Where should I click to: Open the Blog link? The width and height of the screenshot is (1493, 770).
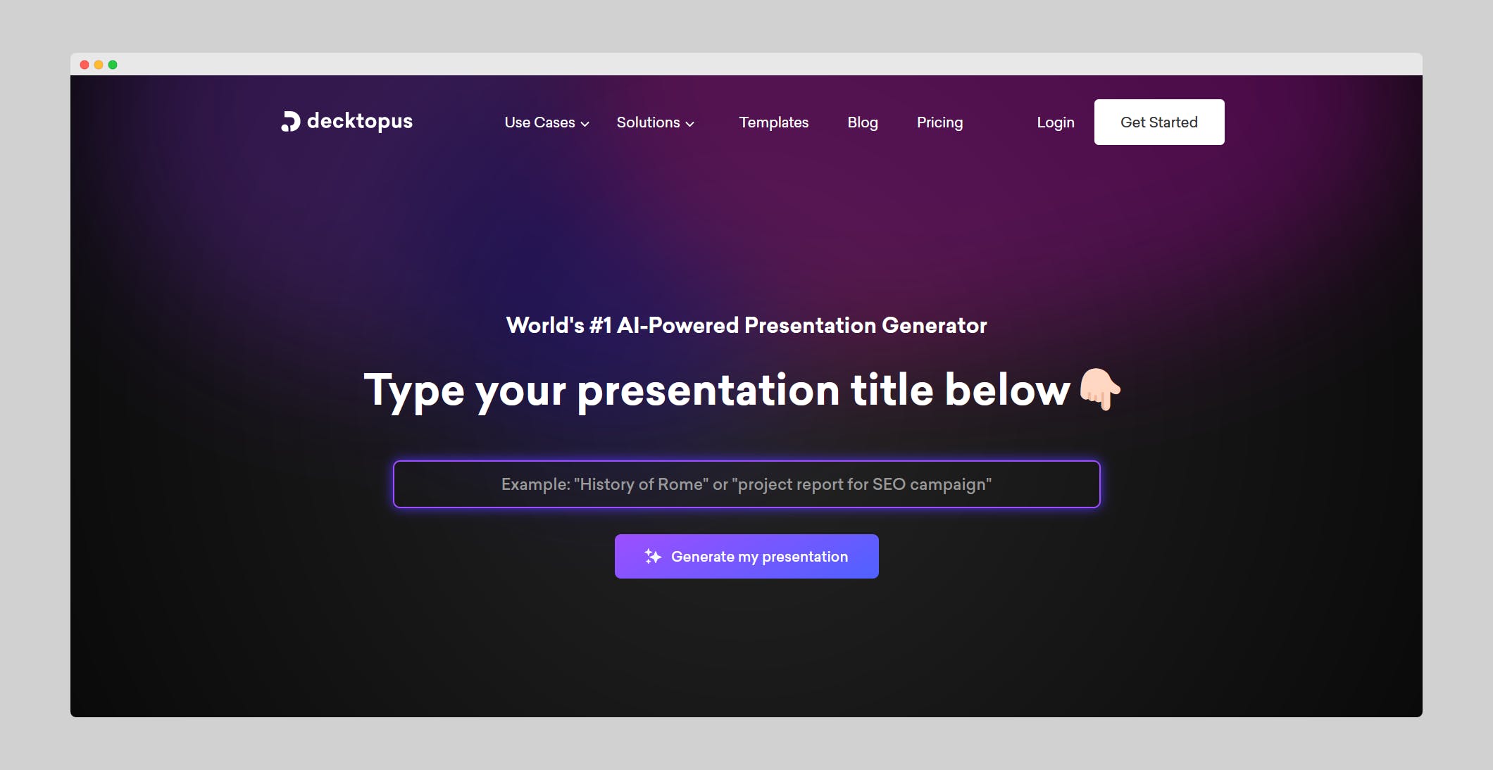862,122
